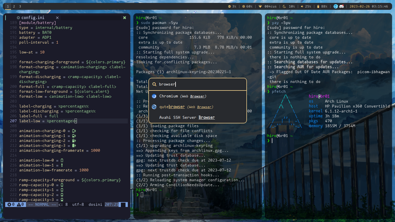
Task: Click the gear icon on the config.ini tab
Action: [x=18, y=17]
